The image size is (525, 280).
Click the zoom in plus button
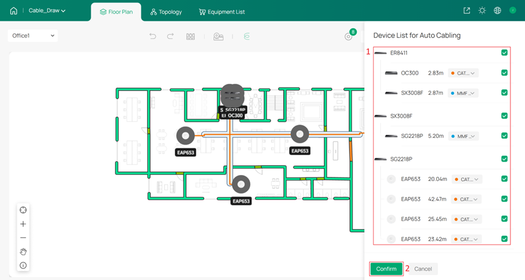tap(23, 224)
